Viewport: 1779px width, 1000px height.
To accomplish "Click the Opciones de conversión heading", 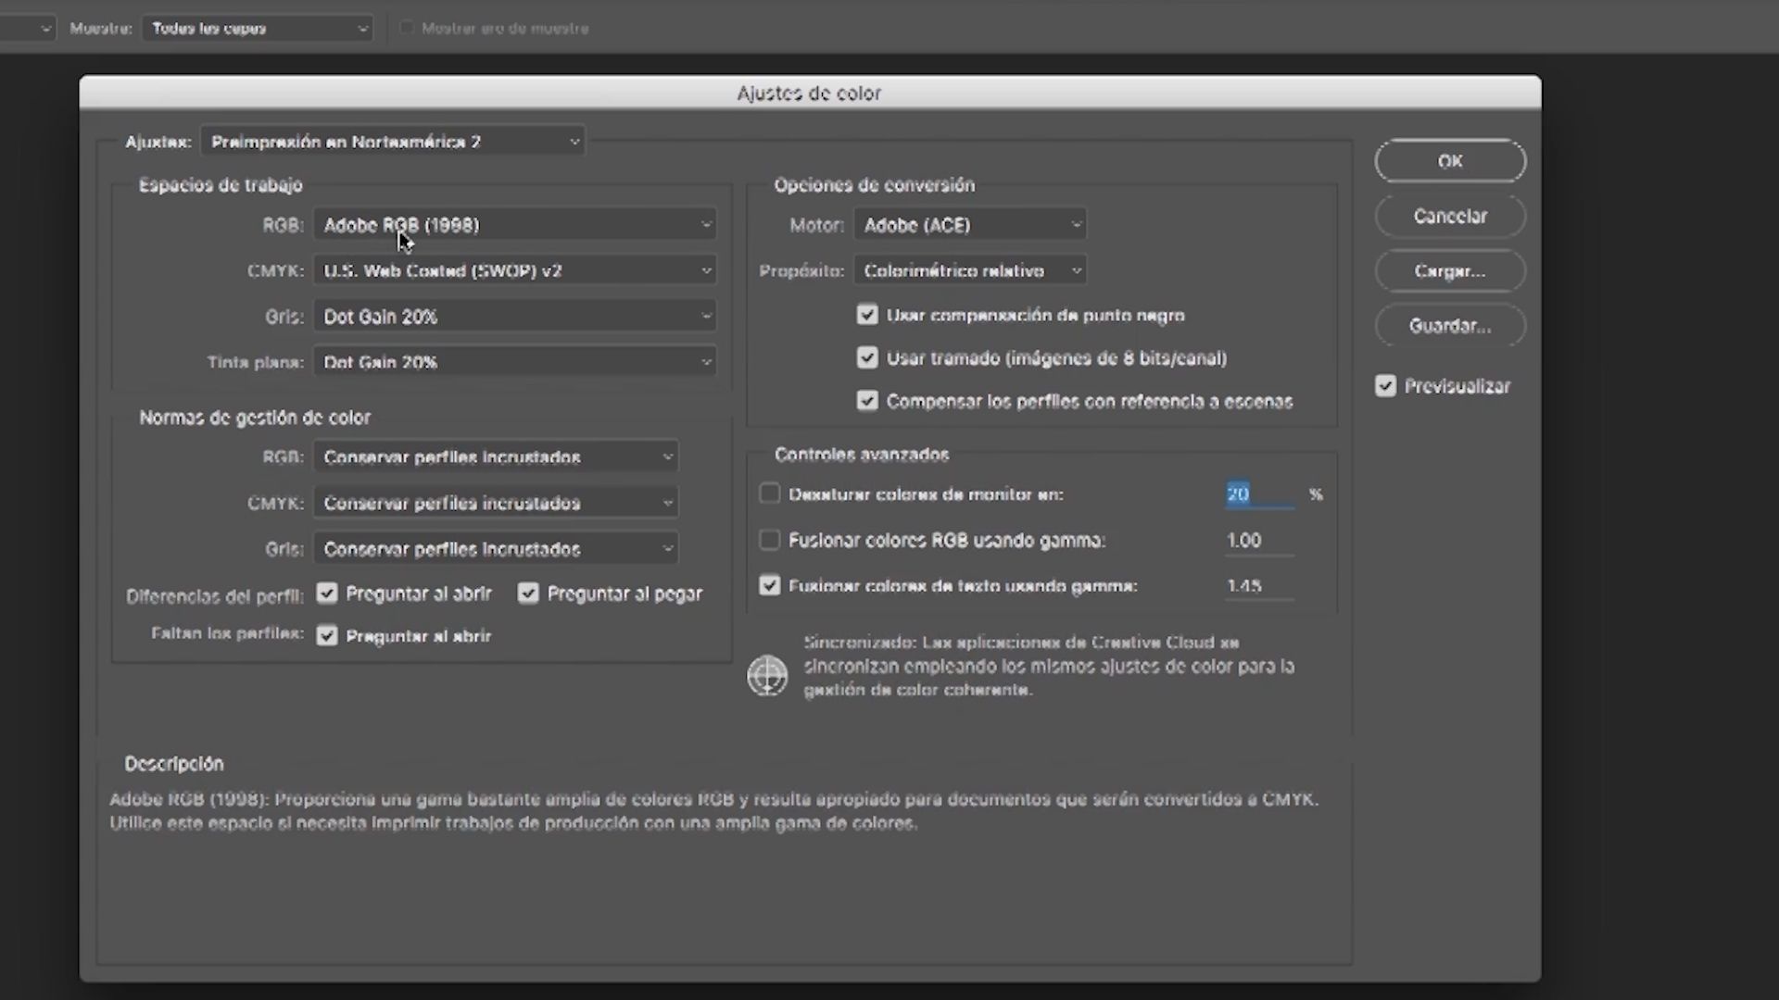I will [x=875, y=185].
